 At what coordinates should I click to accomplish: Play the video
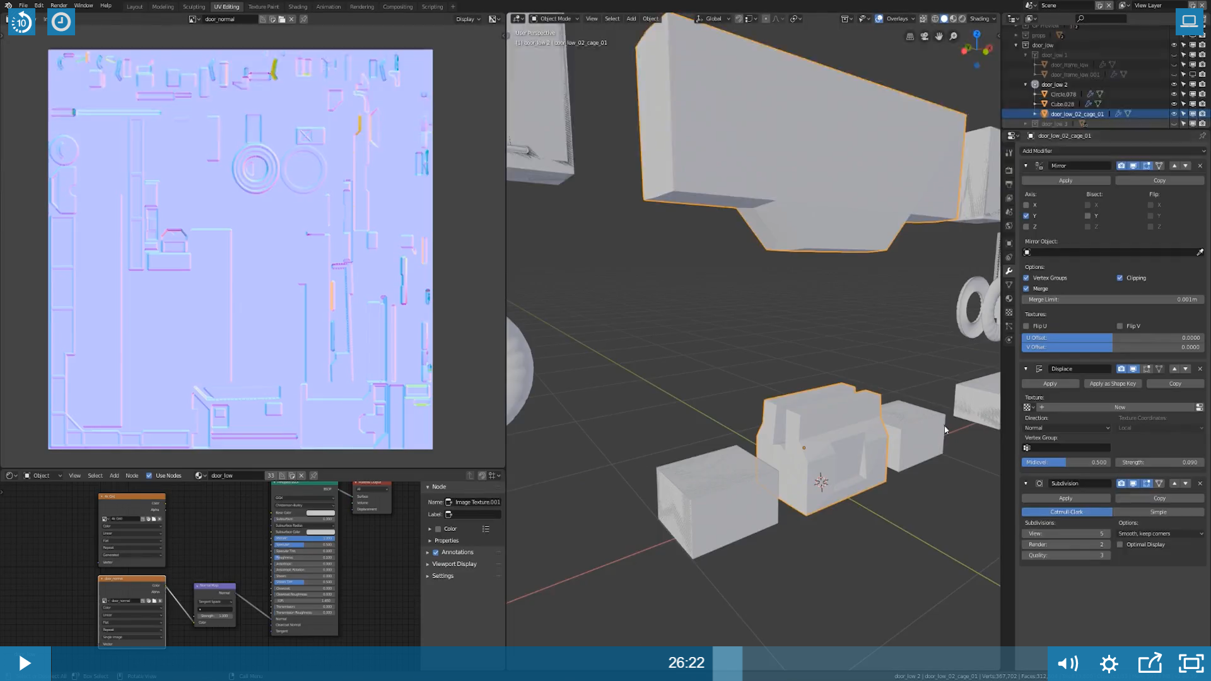[25, 663]
